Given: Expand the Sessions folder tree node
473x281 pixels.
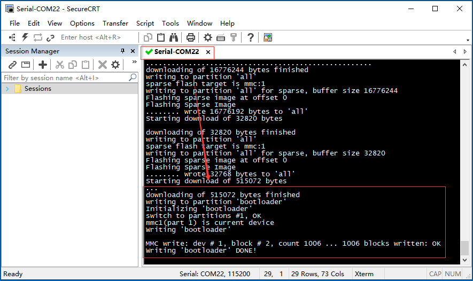Looking at the screenshot, I should click(x=7, y=89).
